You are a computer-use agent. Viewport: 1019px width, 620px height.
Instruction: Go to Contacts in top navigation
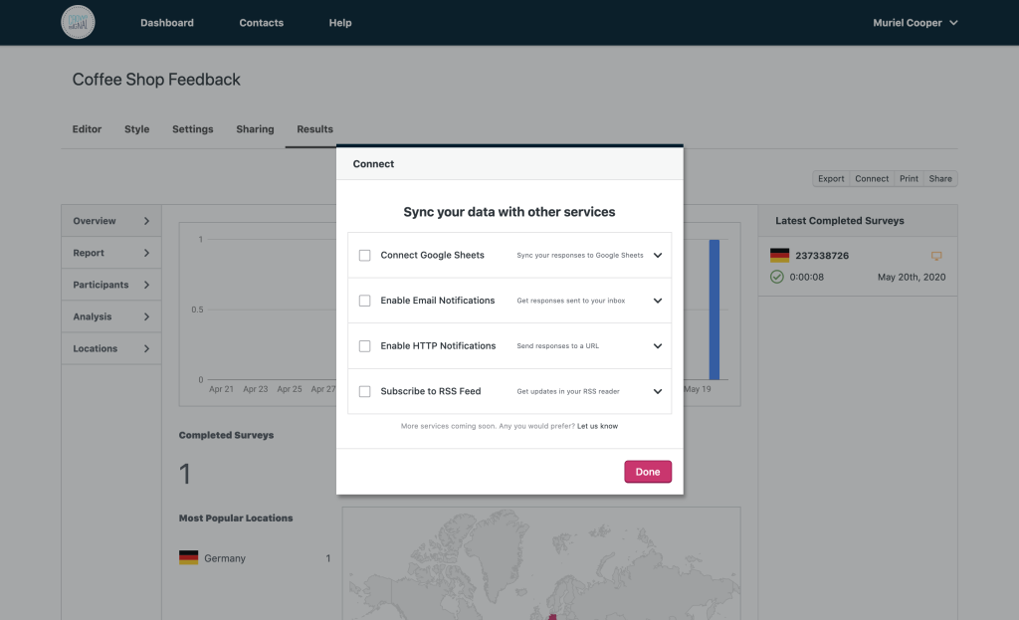261,23
